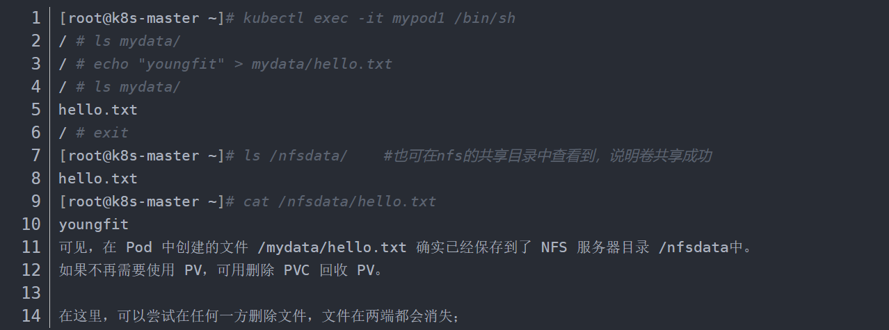The height and width of the screenshot is (330, 889).
Task: Click the word "NFS" on line 11
Action: click(554, 247)
